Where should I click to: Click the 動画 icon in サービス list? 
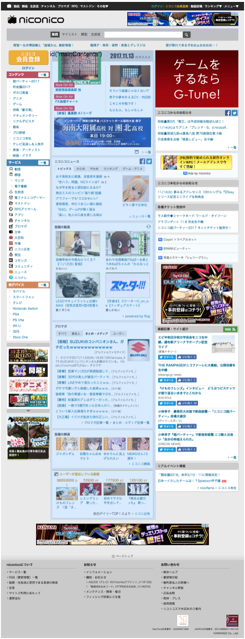point(10,169)
